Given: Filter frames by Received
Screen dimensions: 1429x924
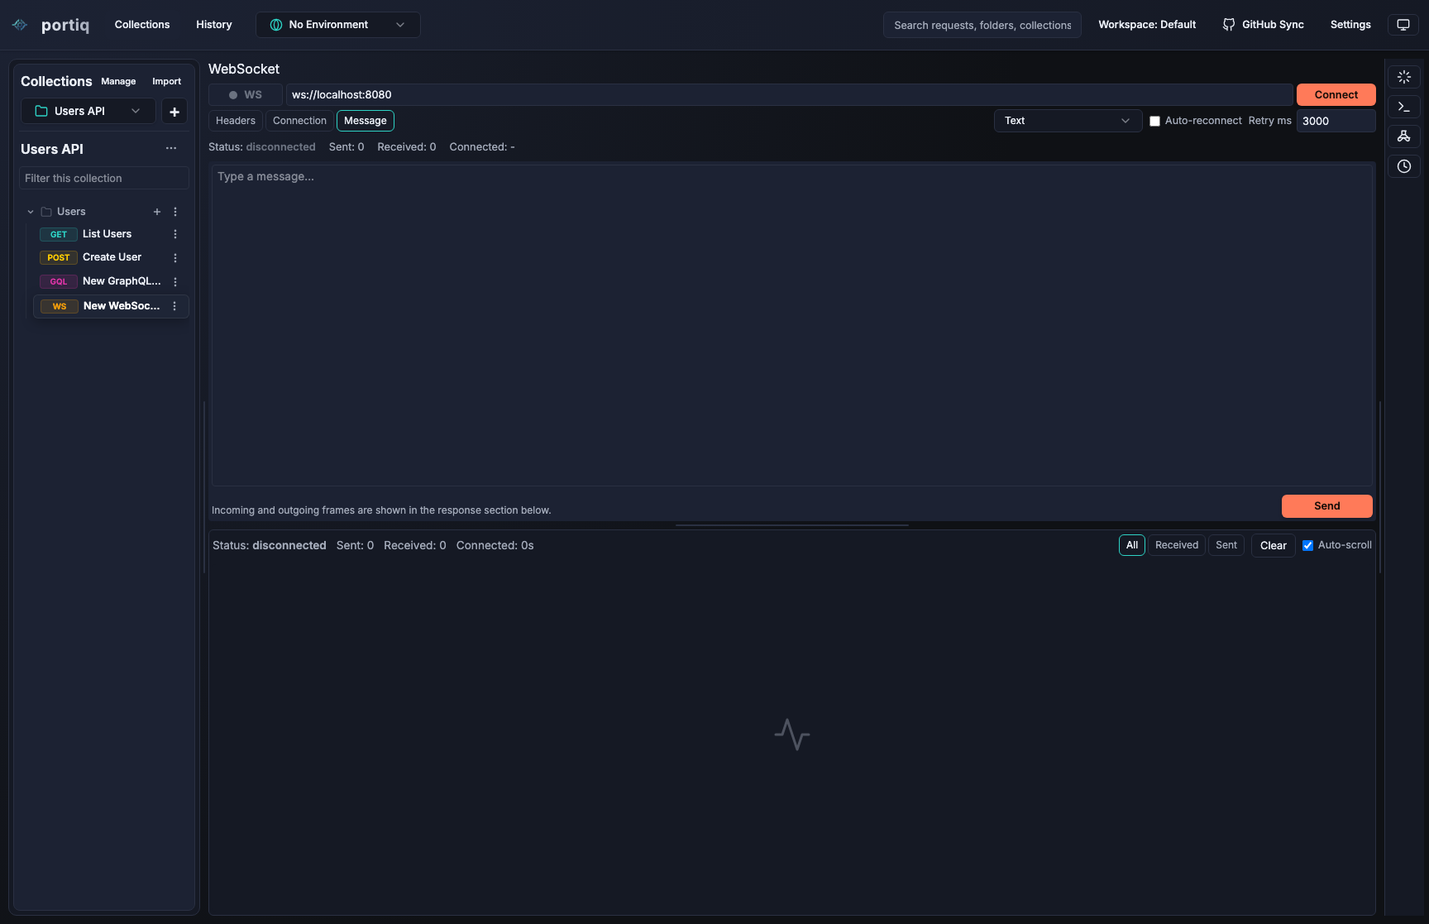Looking at the screenshot, I should 1177,545.
